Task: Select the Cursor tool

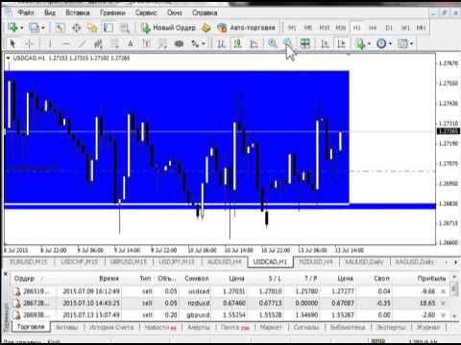Action: 12,43
